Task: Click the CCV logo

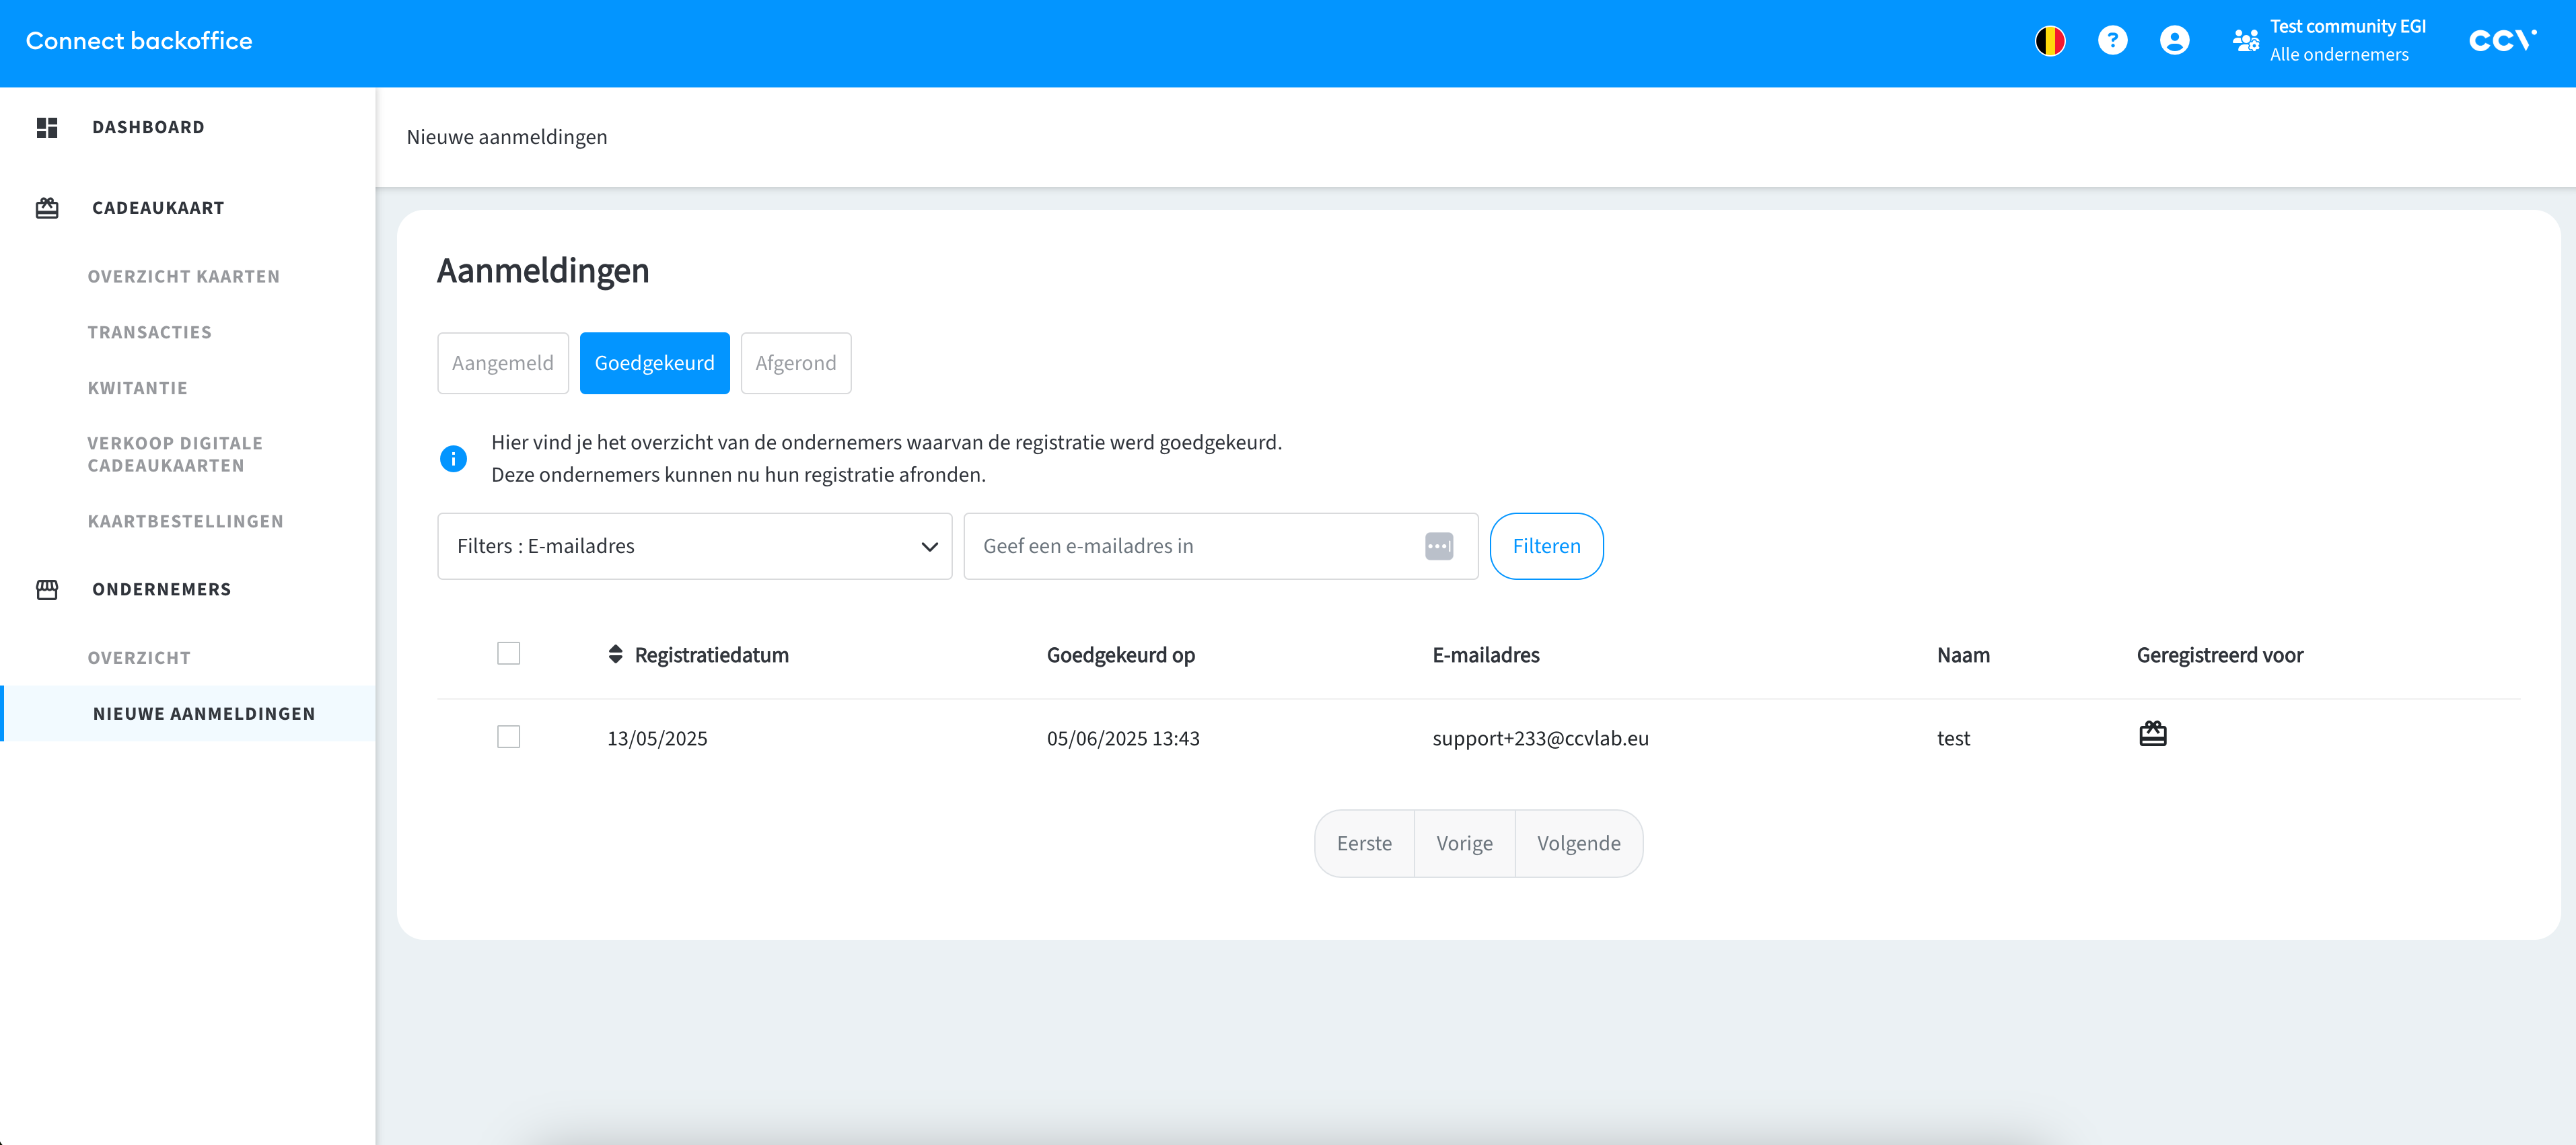Action: (2501, 41)
